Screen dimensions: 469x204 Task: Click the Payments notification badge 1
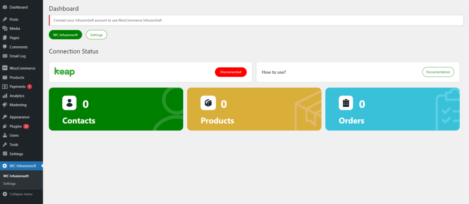pos(29,86)
